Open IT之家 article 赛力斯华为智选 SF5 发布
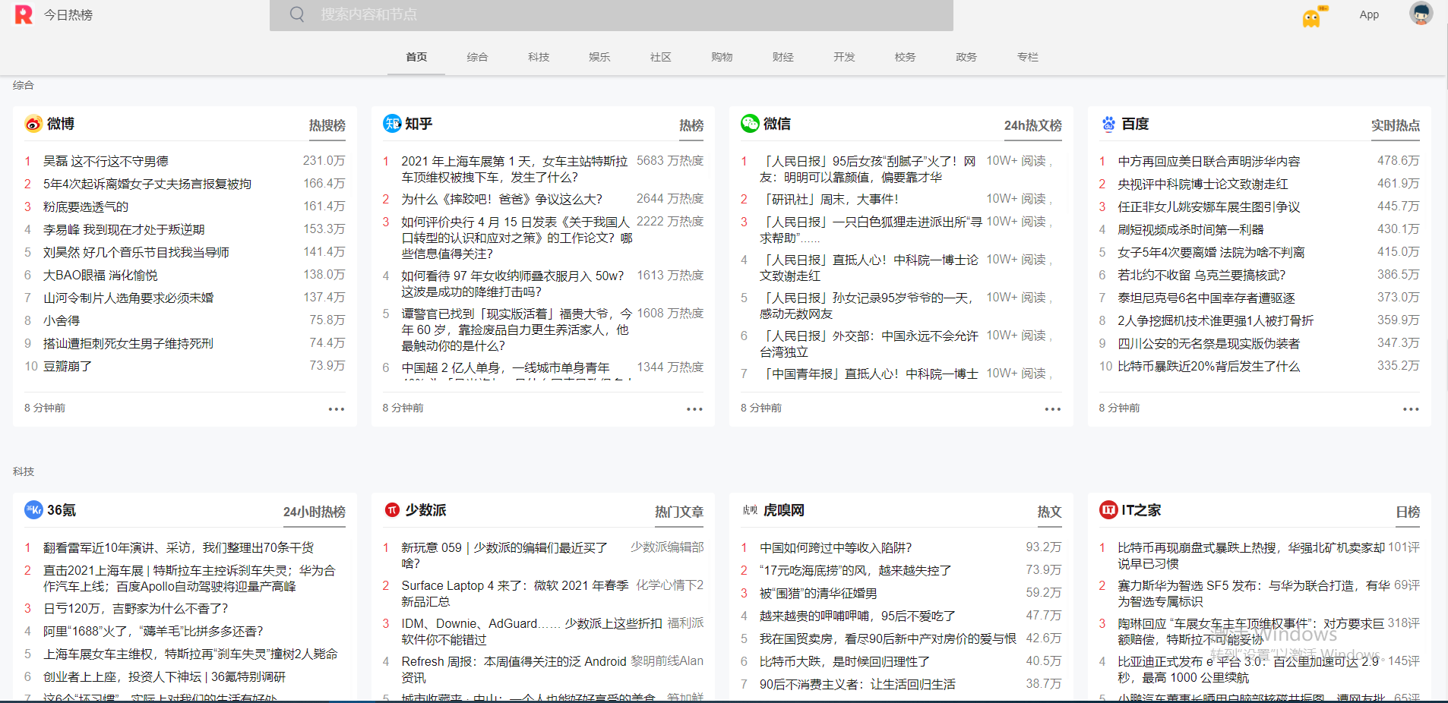This screenshot has width=1448, height=703. coord(1254,593)
